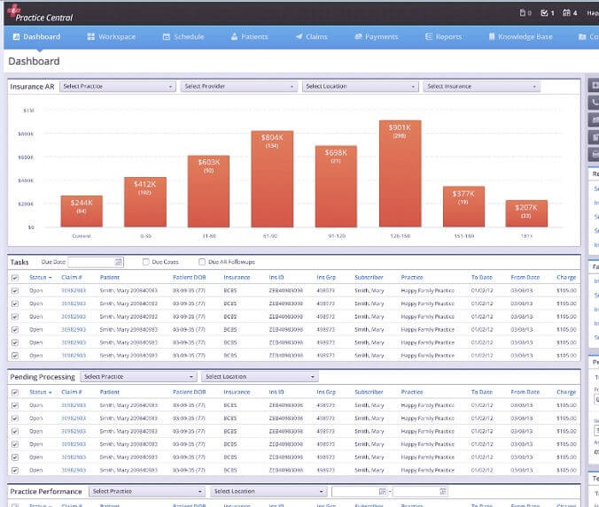Uncheck the select-all checkbox in Tasks header
599x507 pixels.
(14, 278)
